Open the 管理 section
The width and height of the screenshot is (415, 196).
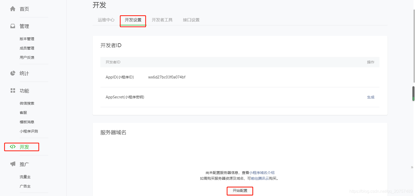coord(24,26)
